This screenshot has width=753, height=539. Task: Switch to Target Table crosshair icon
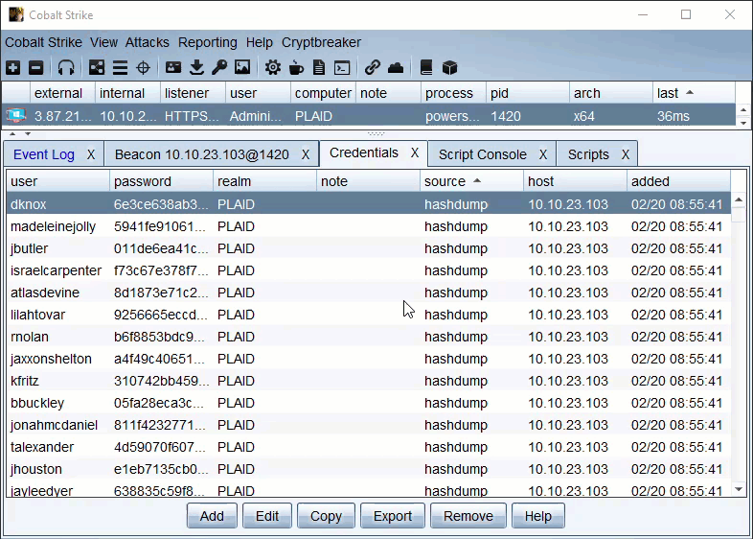click(x=143, y=68)
